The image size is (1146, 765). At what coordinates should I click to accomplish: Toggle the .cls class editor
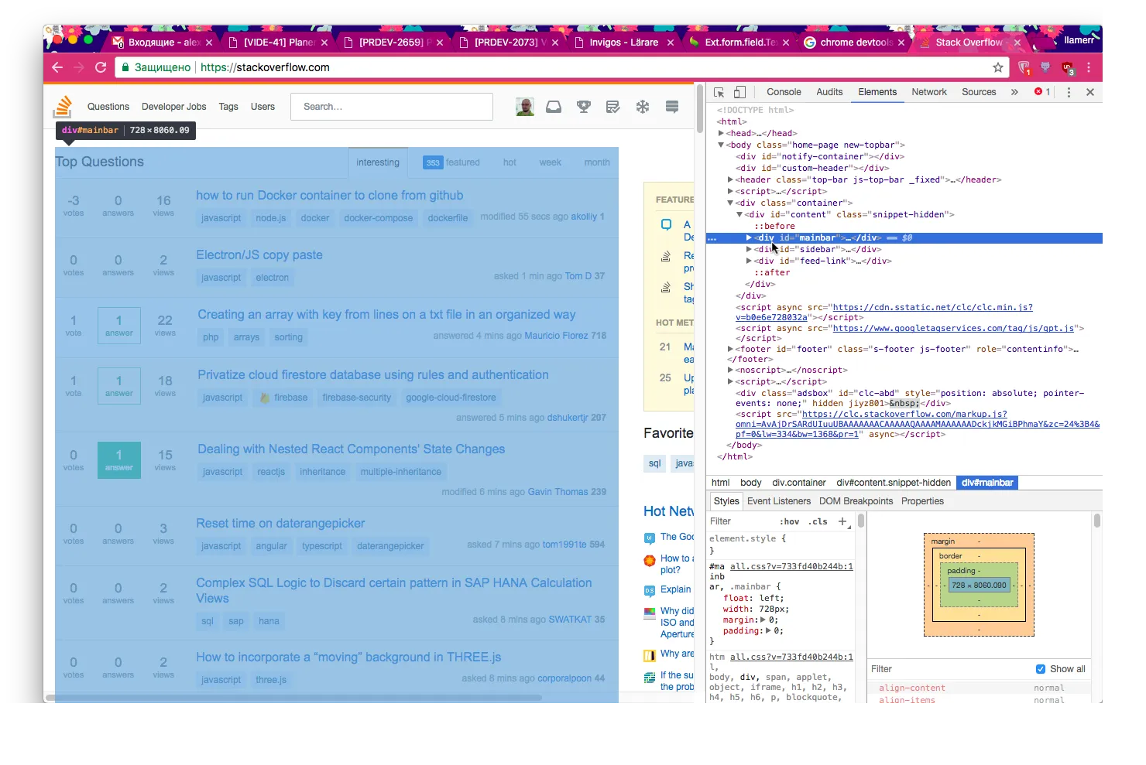[x=818, y=522]
